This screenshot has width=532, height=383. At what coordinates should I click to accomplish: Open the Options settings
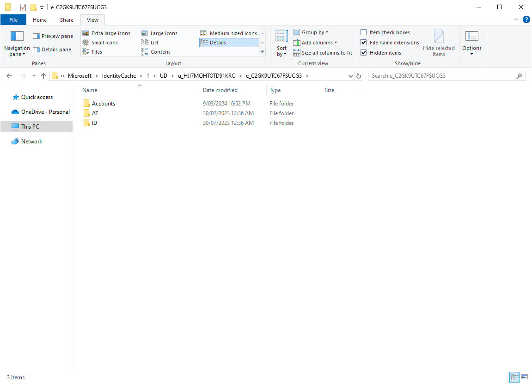click(471, 44)
